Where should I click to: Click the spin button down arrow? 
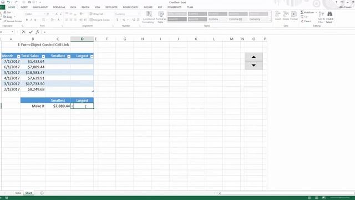pos(253,66)
